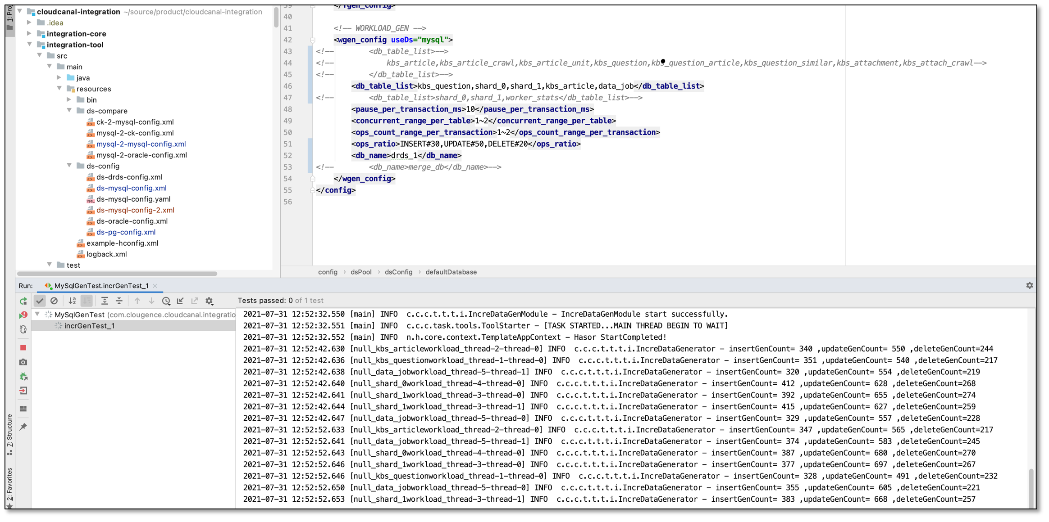
Task: Click the Rerun Failed Tests icon
Action: pyautogui.click(x=23, y=315)
